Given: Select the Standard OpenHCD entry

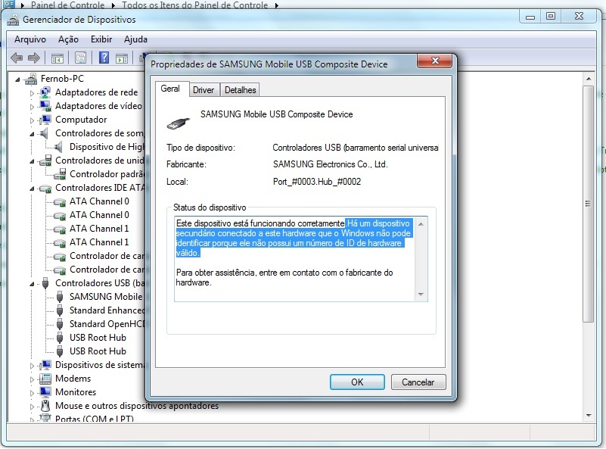Looking at the screenshot, I should [107, 324].
